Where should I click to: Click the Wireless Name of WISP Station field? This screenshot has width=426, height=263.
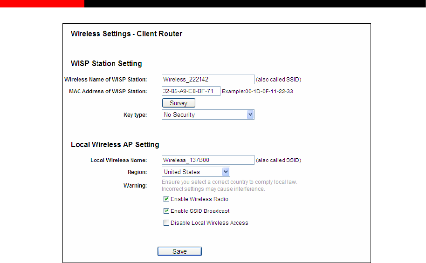pos(208,79)
